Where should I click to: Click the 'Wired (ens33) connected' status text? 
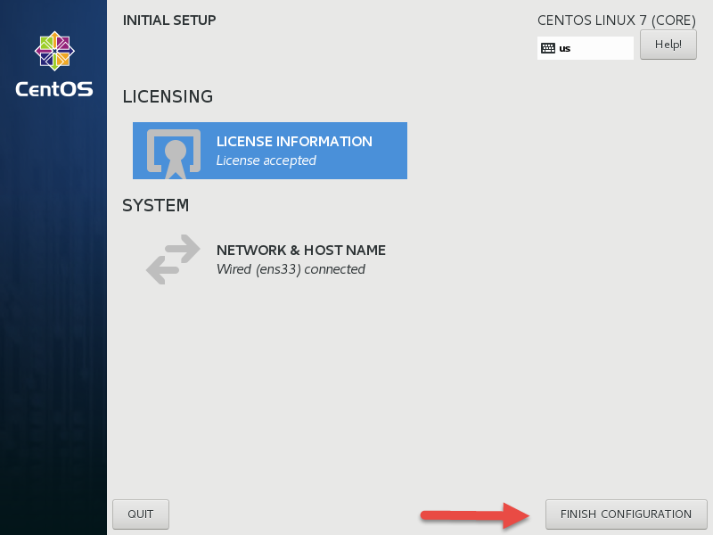(291, 269)
